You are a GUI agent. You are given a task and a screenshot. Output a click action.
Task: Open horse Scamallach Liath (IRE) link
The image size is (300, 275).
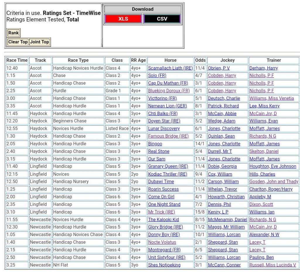[170, 68]
